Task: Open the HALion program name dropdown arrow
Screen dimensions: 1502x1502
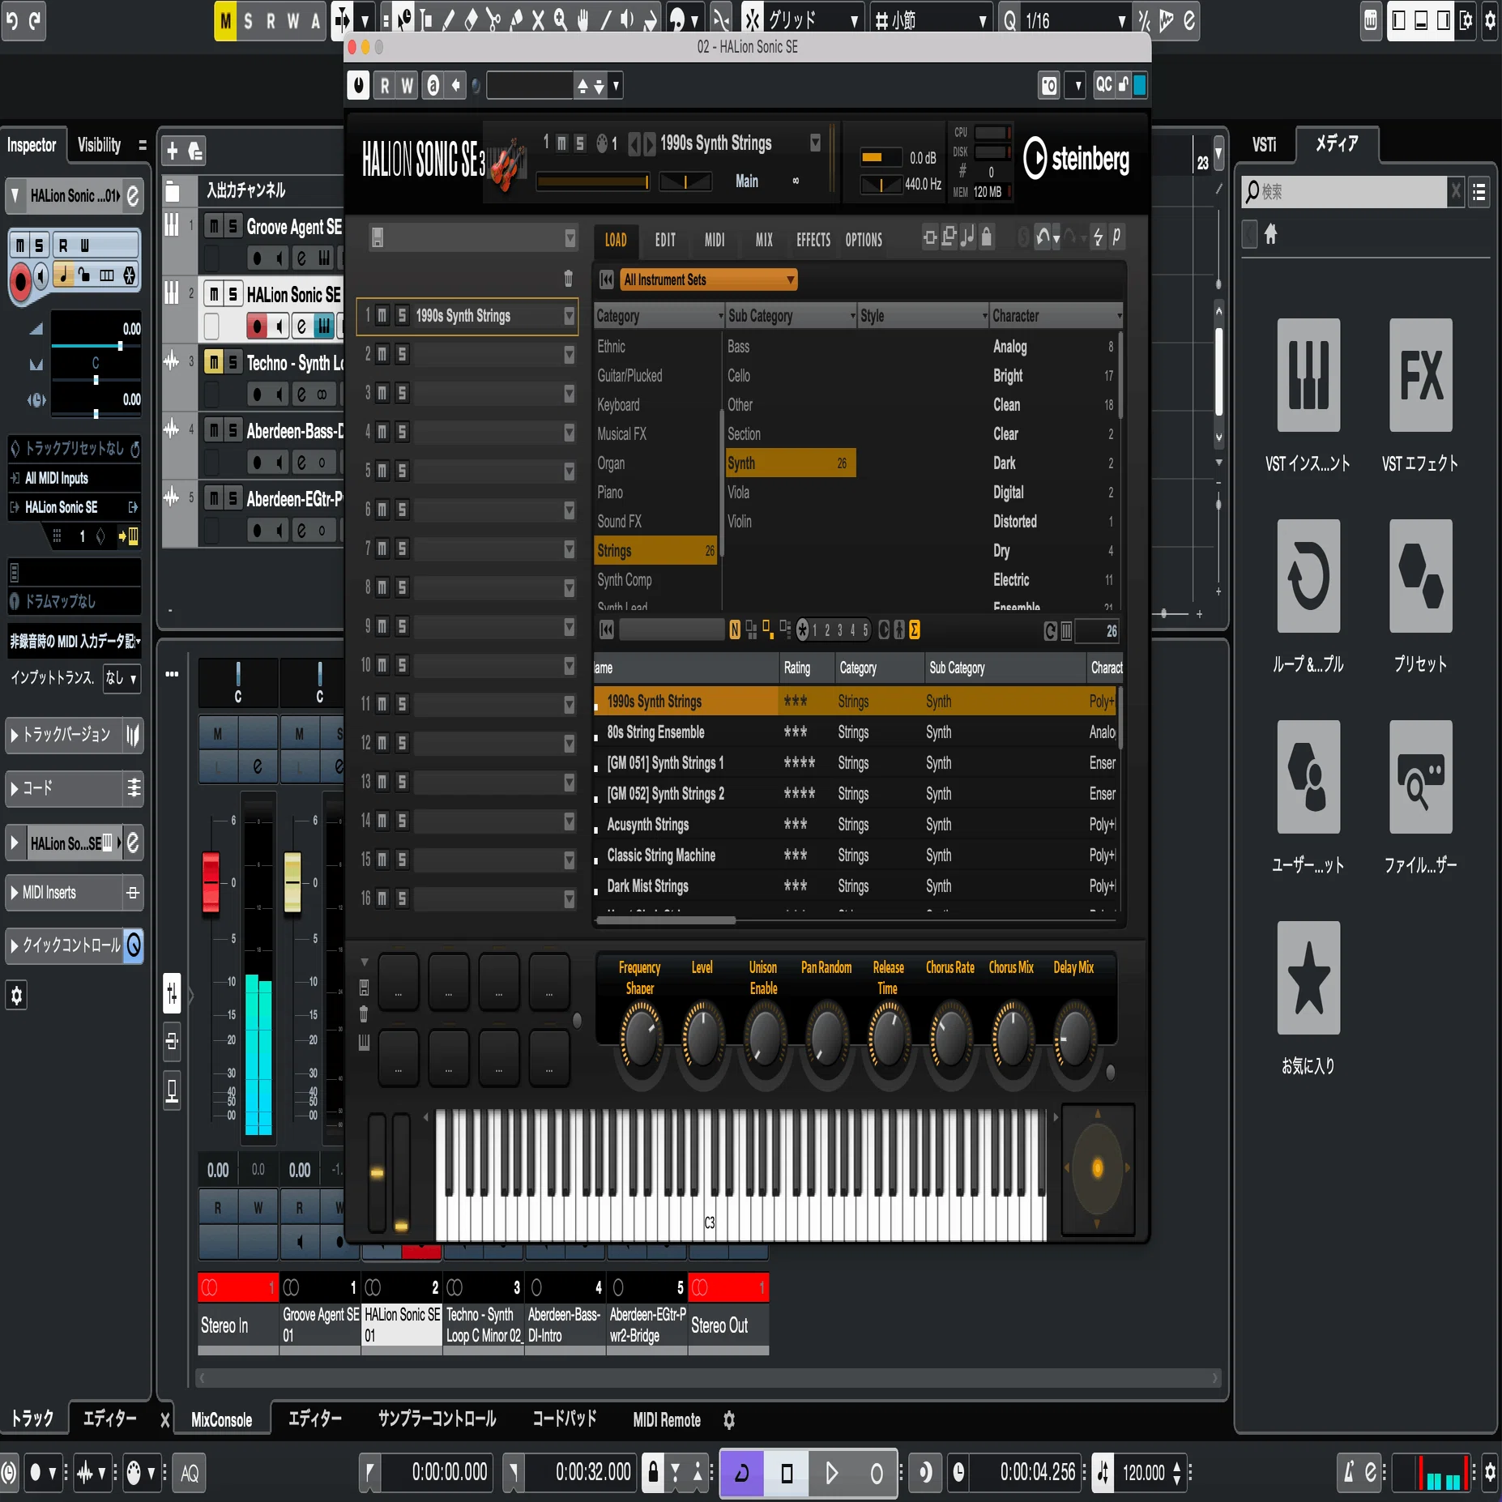Action: [815, 143]
